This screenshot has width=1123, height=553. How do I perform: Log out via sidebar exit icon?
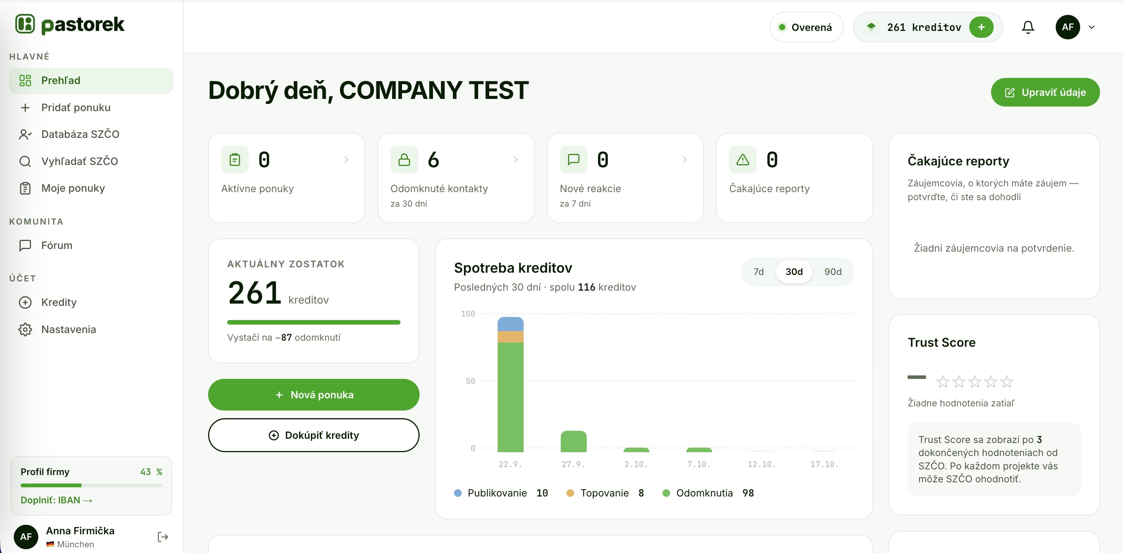click(163, 537)
